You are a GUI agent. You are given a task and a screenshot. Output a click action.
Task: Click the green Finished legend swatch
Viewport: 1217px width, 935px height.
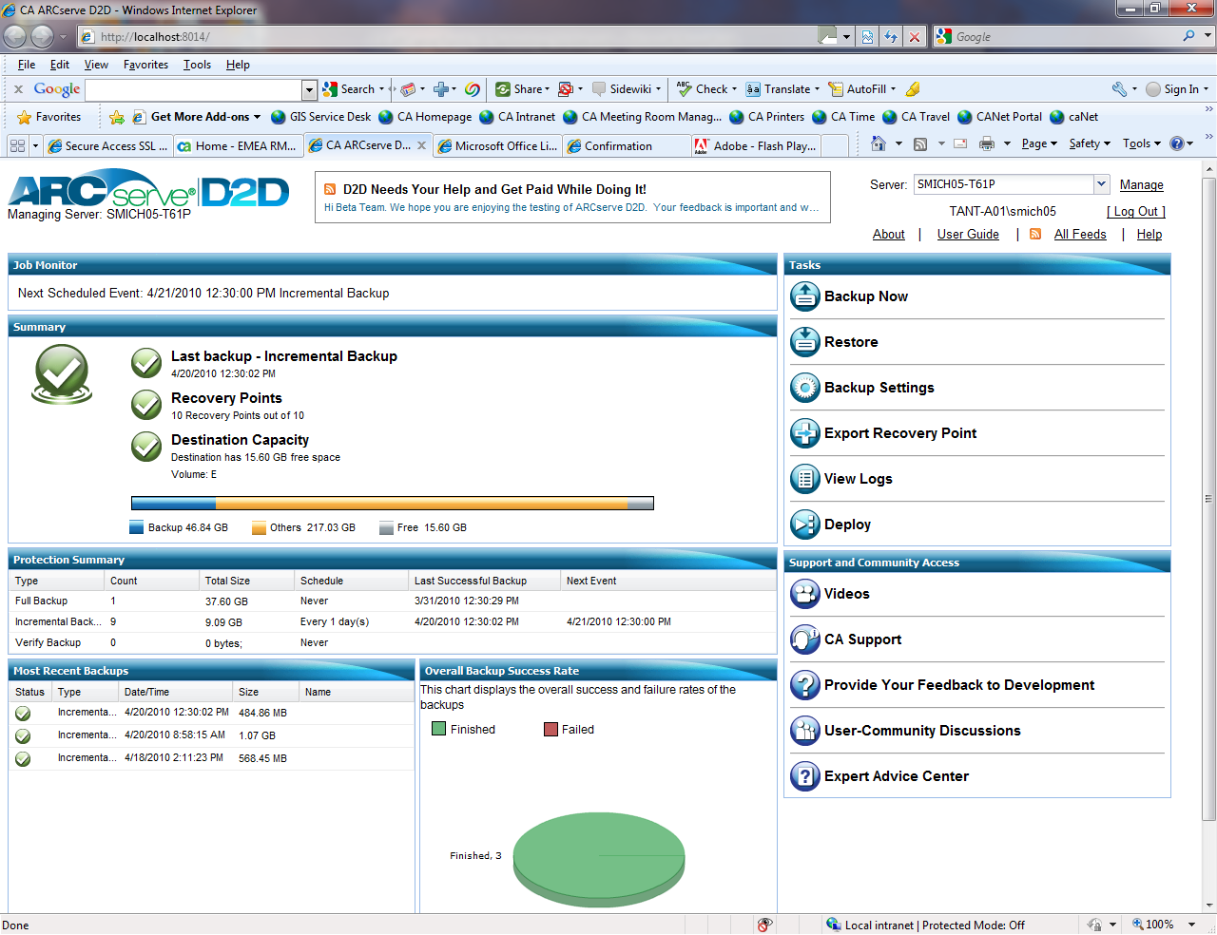click(x=438, y=729)
